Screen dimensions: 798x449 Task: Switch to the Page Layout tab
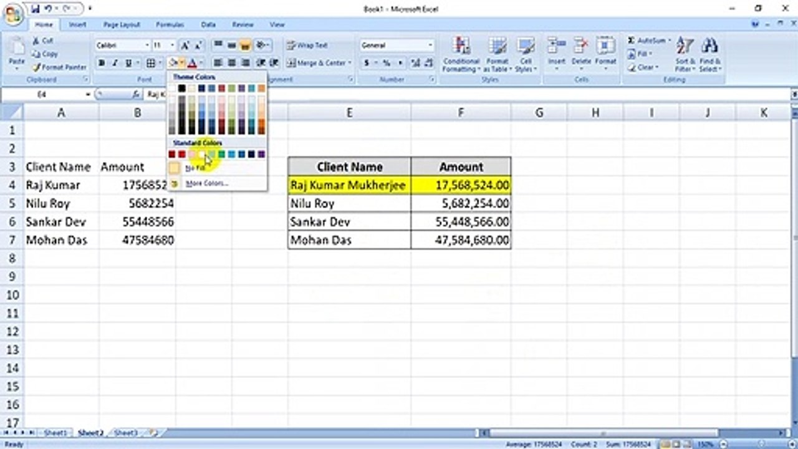[x=122, y=25]
